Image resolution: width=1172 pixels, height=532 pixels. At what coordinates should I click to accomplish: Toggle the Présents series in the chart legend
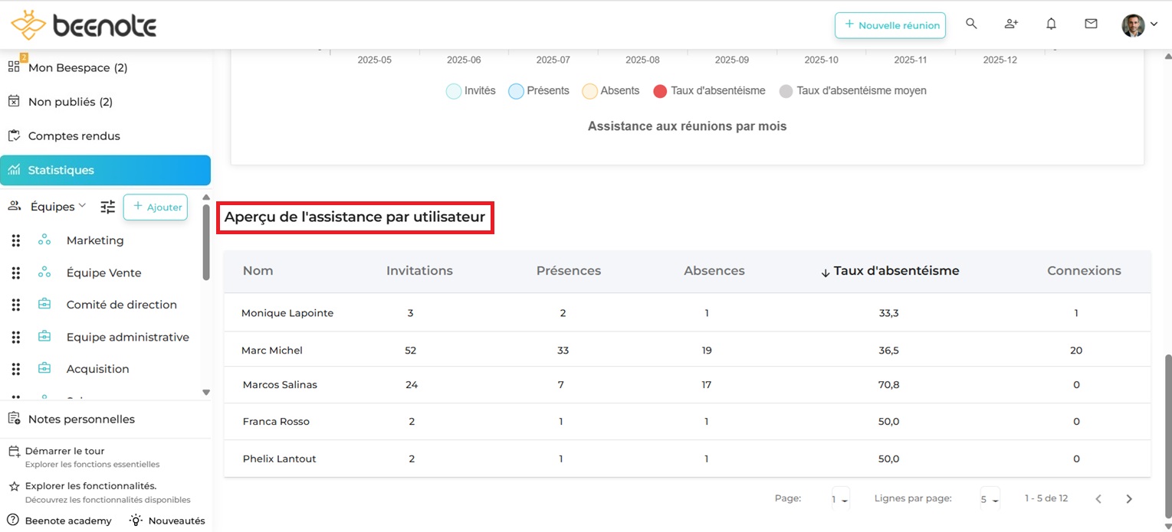[539, 90]
